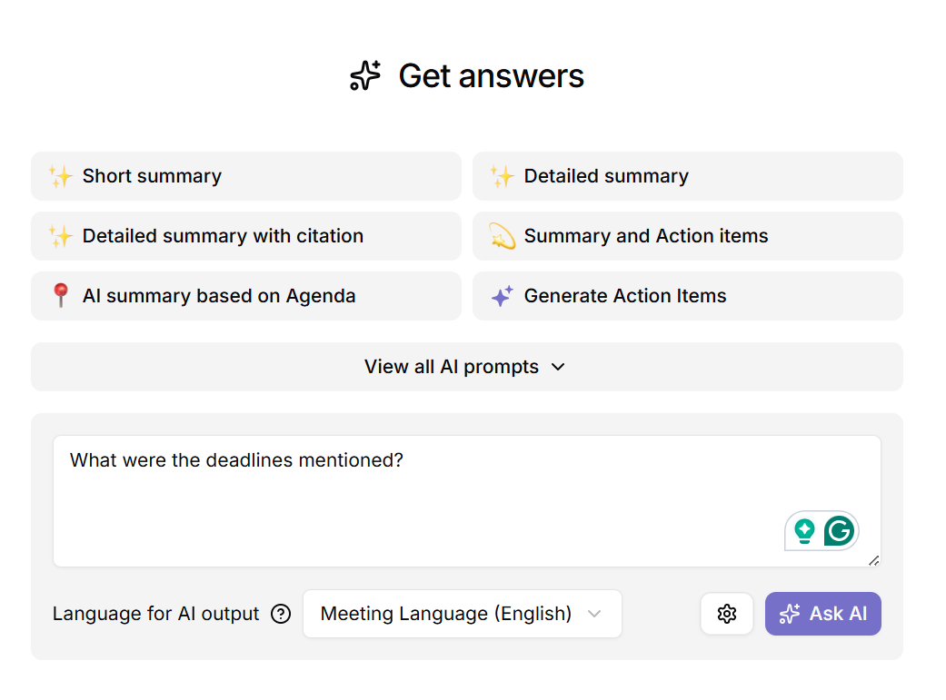Click the text box resize handle

[x=874, y=560]
